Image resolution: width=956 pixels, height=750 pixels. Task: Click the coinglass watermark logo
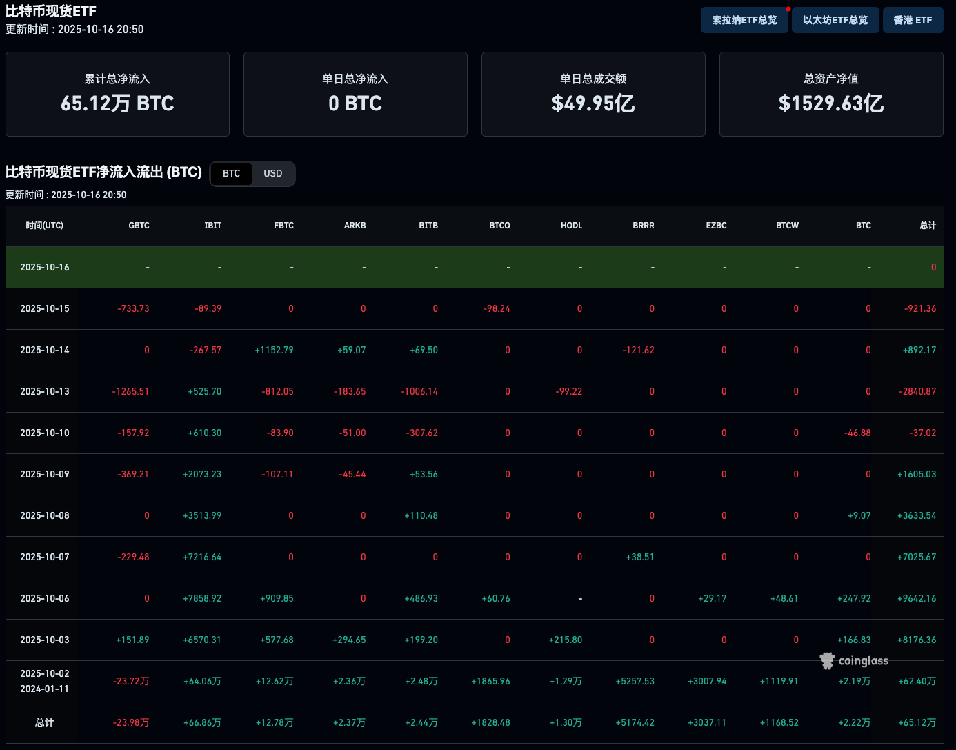coord(854,661)
